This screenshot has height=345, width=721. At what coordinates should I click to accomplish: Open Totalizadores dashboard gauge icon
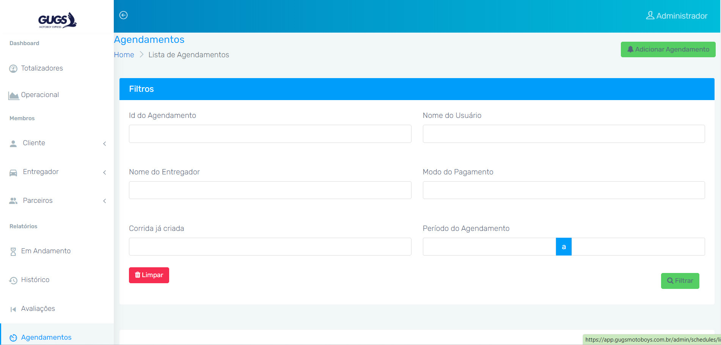click(13, 69)
